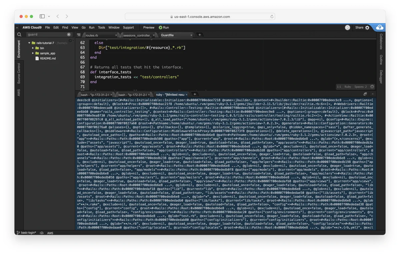This screenshot has width=400, height=254.
Task: Open the Find menu
Action: pyautogui.click(x=65, y=28)
